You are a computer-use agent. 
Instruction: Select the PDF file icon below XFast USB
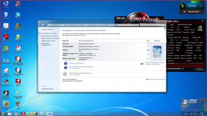tap(18, 49)
